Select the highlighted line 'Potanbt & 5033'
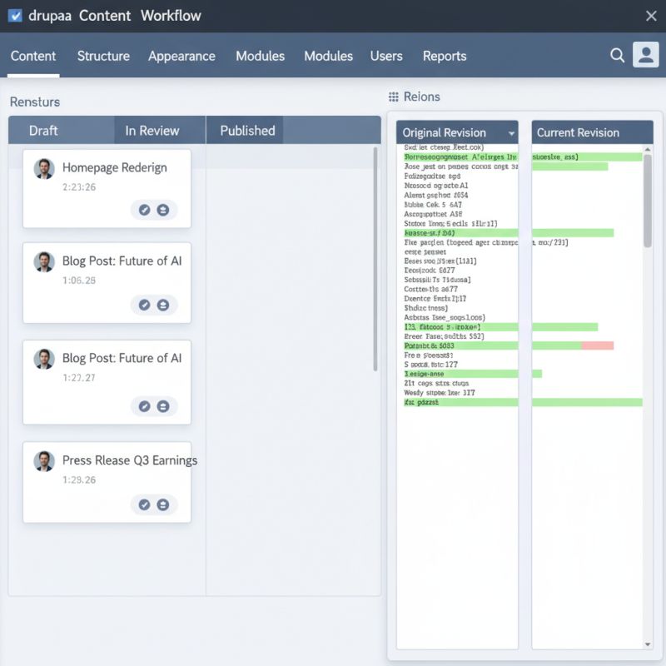Screen dimensions: 666x666 461,345
